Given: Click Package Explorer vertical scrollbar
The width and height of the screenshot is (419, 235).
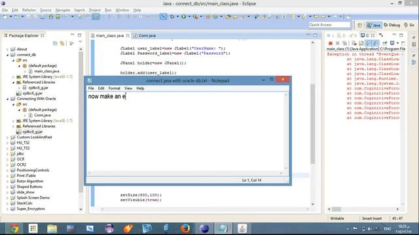Looking at the screenshot, I should 81,122.
